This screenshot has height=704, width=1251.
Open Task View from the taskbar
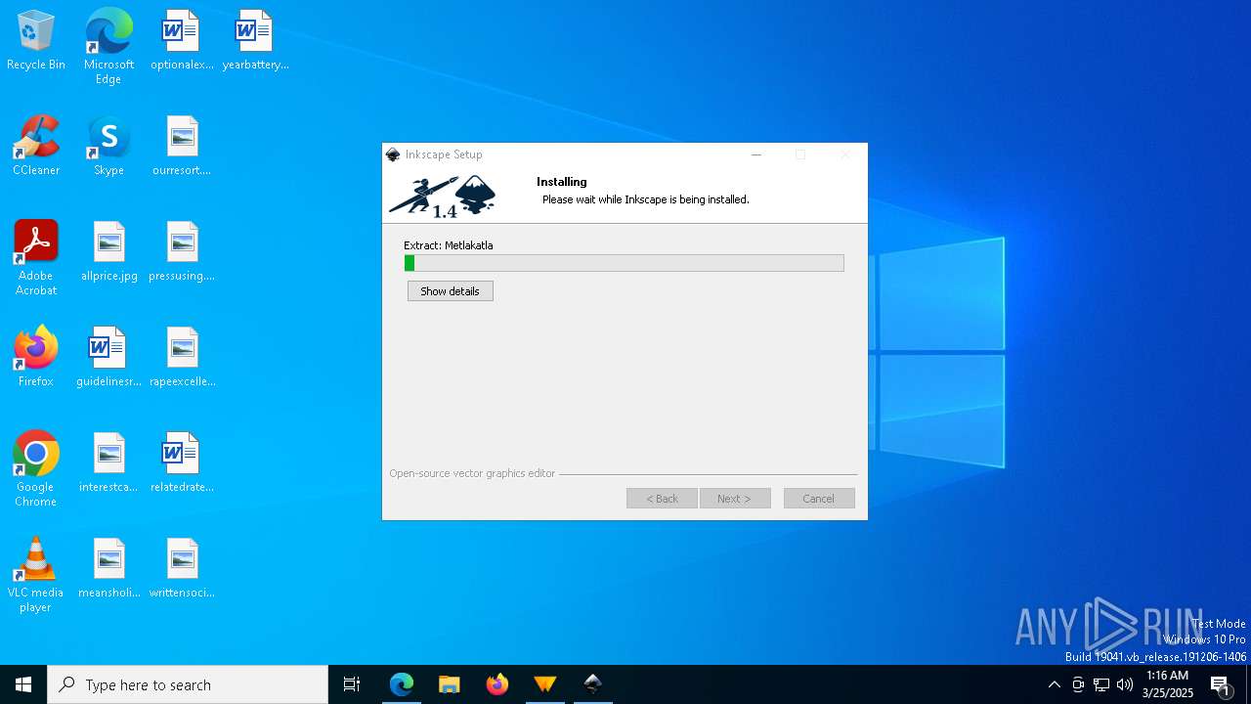tap(352, 684)
